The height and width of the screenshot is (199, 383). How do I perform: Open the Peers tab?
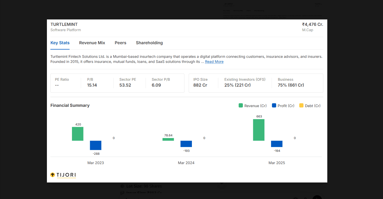pos(120,43)
